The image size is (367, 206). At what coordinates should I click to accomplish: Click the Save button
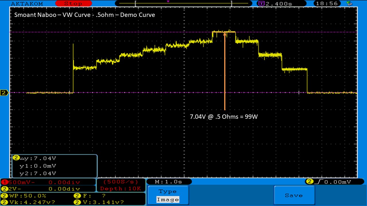point(294,195)
